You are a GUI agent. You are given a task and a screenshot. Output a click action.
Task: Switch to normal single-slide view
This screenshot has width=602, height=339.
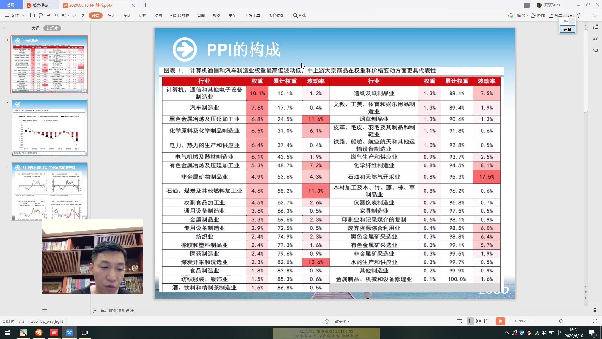pyautogui.click(x=470, y=321)
